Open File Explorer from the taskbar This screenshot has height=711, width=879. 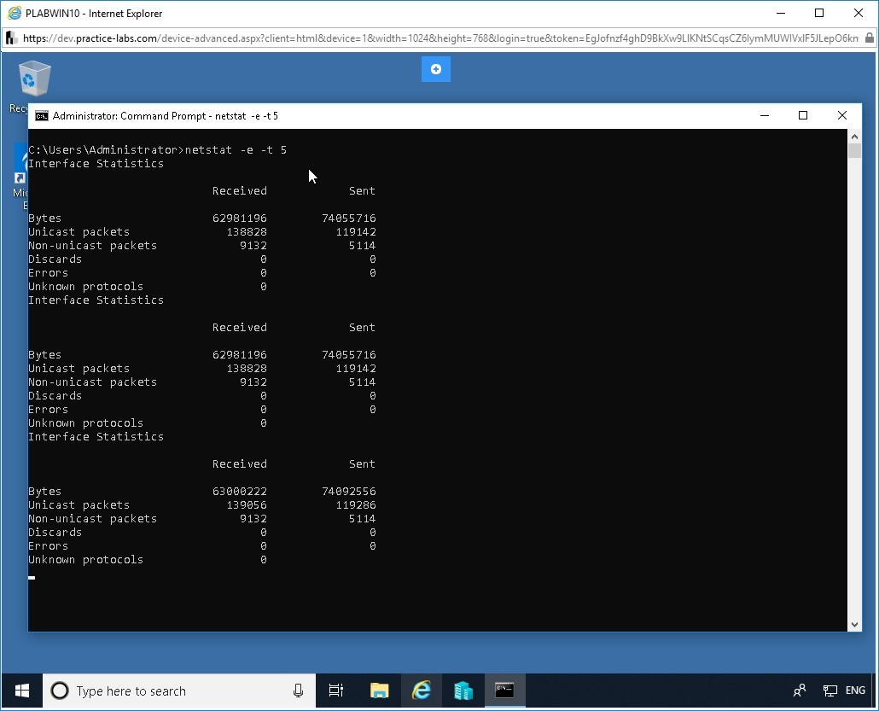coord(380,691)
